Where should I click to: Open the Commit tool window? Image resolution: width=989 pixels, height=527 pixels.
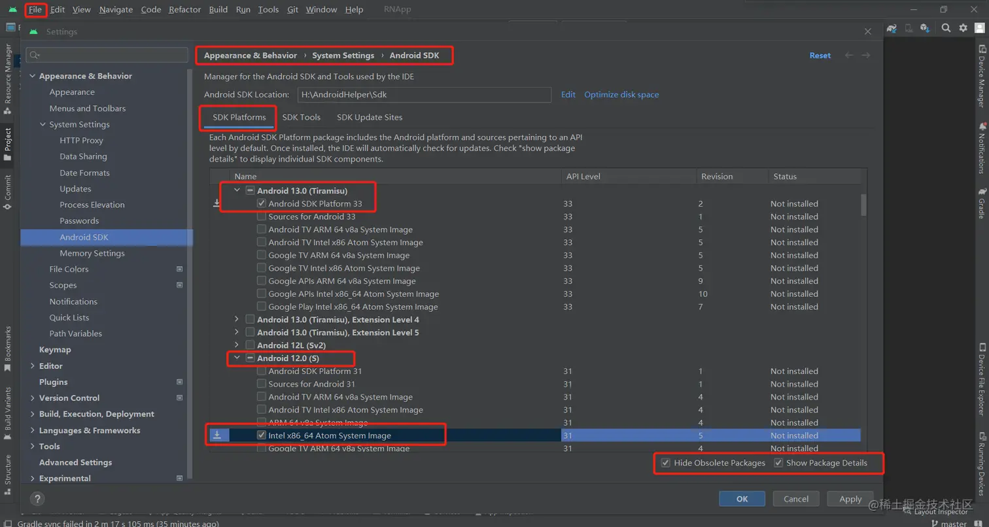tap(8, 192)
